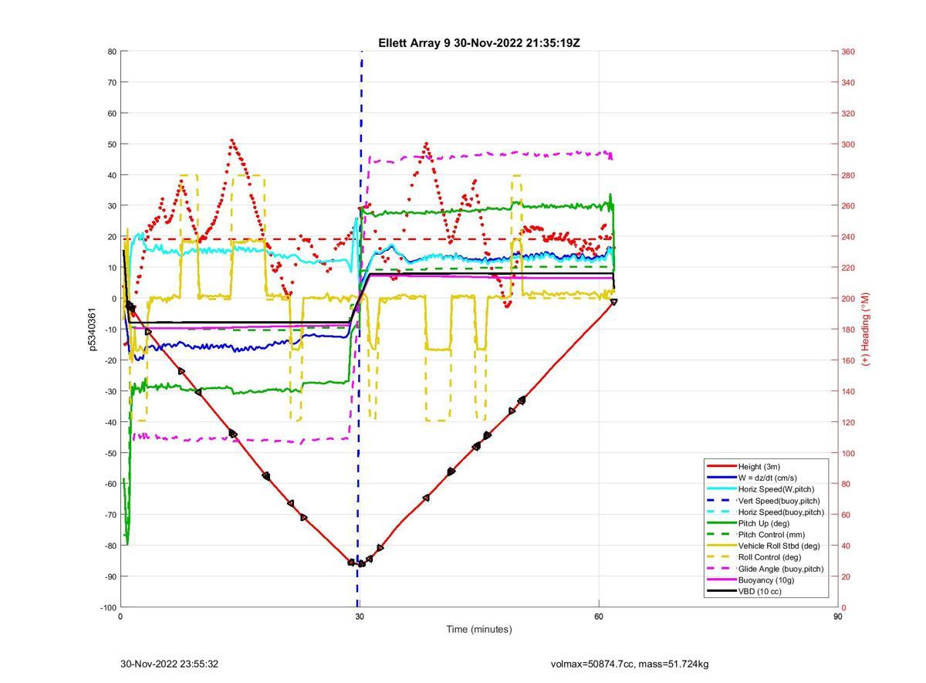Click the heading axis tick label "180"

(848, 330)
